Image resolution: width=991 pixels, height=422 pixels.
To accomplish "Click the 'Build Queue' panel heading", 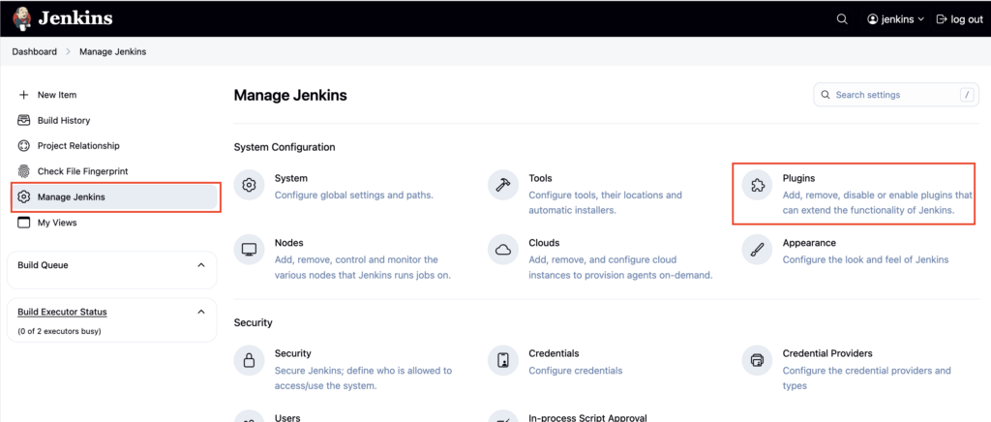I will click(x=43, y=264).
